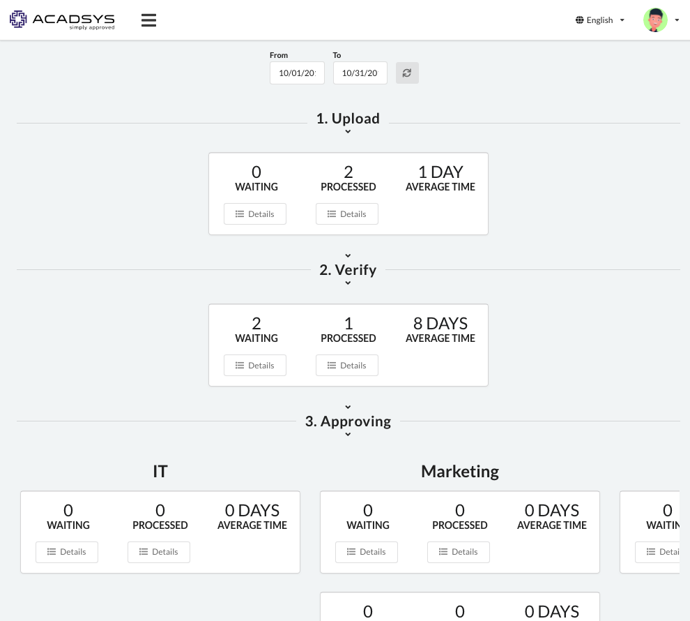
Task: Open Details for Marketing waiting approvals
Action: (367, 552)
